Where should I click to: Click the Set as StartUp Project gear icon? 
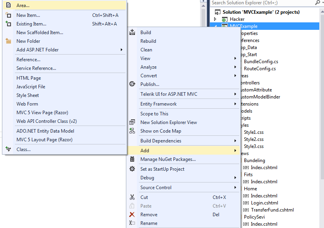pos(132,169)
